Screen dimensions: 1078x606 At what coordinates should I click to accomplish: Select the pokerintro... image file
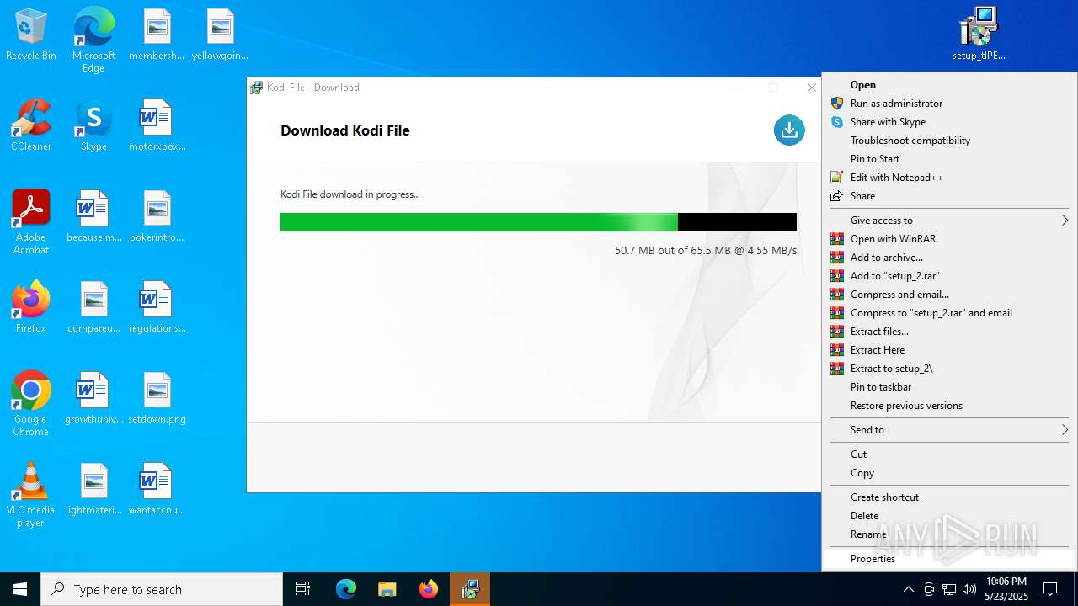[x=157, y=217]
